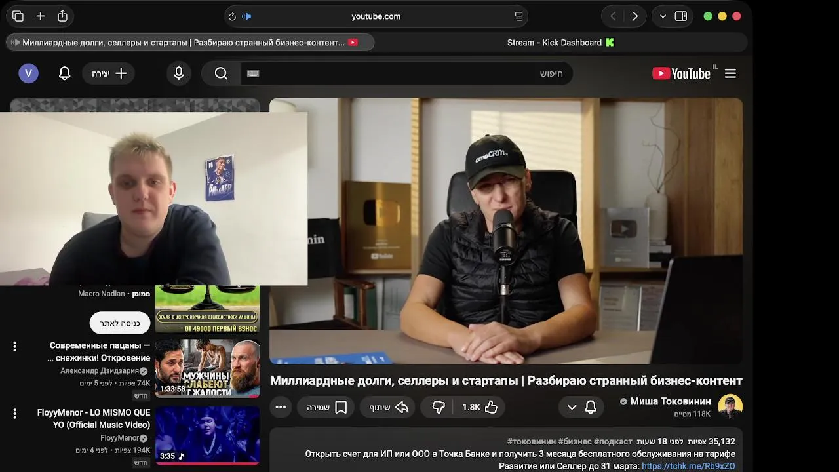The width and height of the screenshot is (839, 472).
Task: Open the Миша Токовинин channel name link
Action: pyautogui.click(x=671, y=401)
